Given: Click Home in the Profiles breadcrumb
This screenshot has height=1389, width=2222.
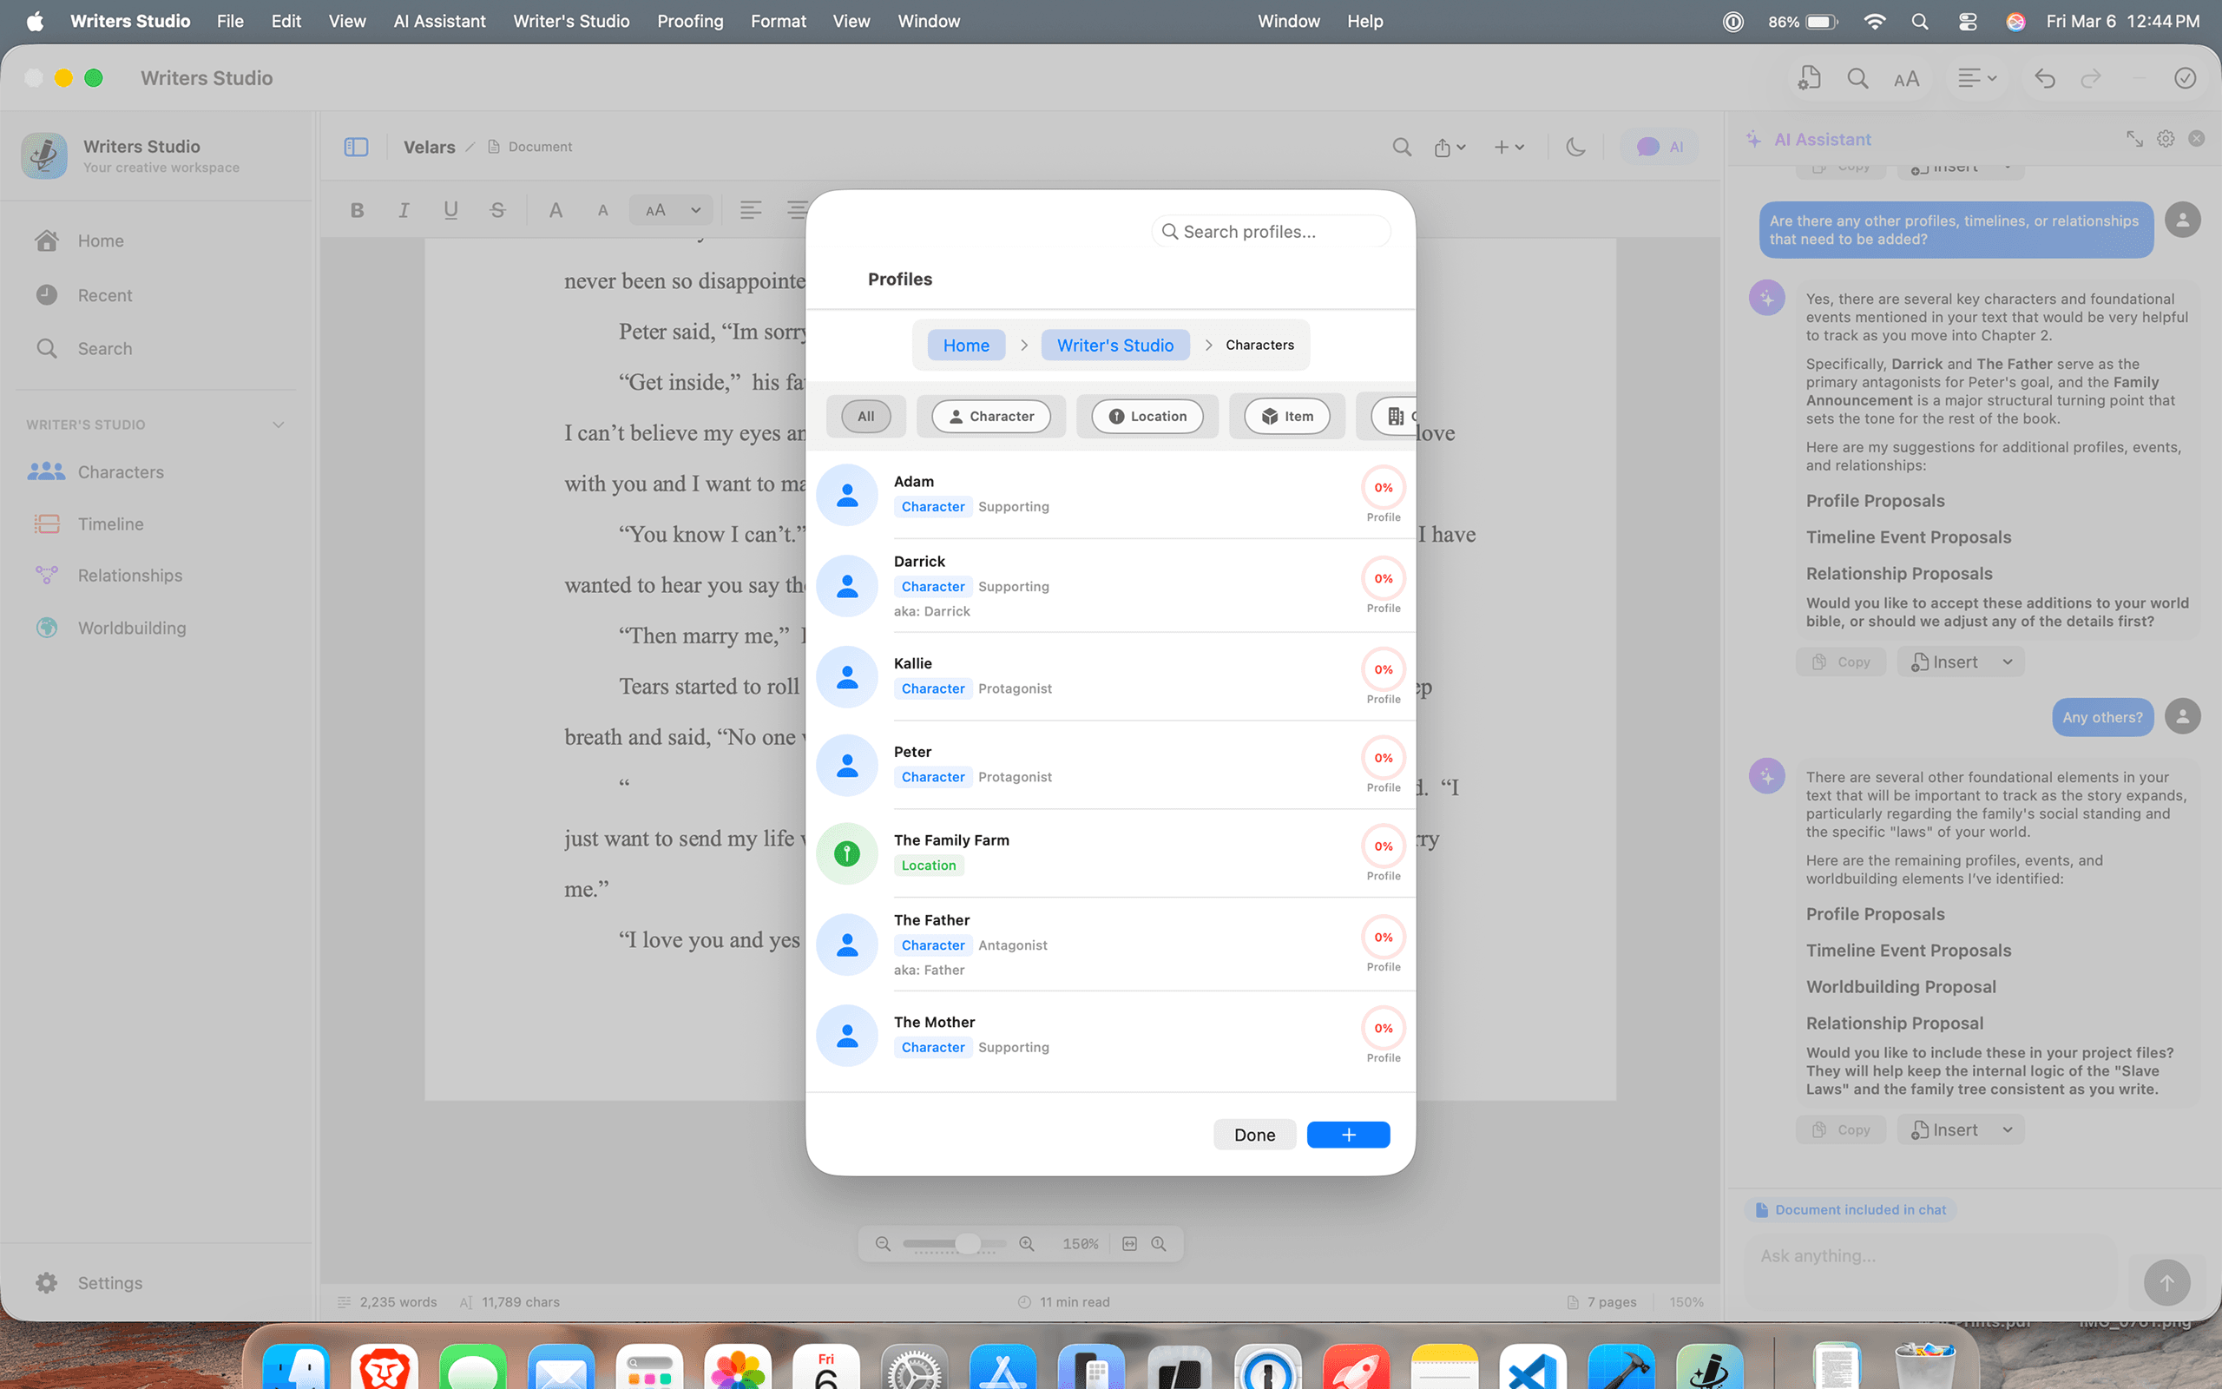Looking at the screenshot, I should (966, 346).
